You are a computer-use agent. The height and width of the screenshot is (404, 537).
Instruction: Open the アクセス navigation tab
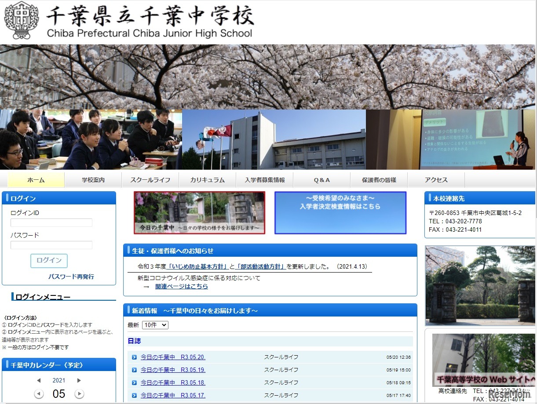(436, 180)
